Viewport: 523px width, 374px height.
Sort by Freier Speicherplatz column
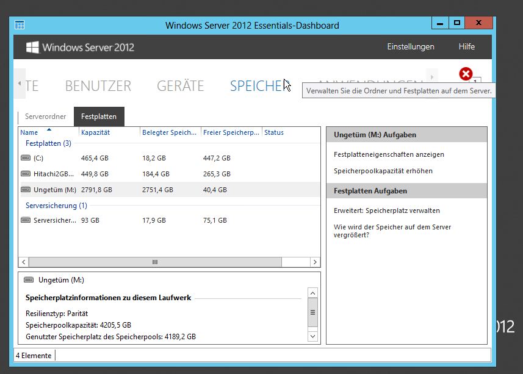coord(231,132)
